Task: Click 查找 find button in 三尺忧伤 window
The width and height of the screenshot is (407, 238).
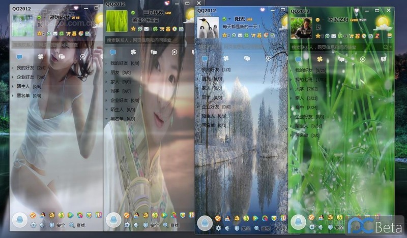Action: click(171, 225)
